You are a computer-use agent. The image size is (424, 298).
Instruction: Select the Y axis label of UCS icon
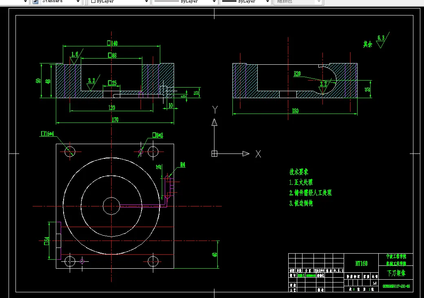click(x=215, y=110)
